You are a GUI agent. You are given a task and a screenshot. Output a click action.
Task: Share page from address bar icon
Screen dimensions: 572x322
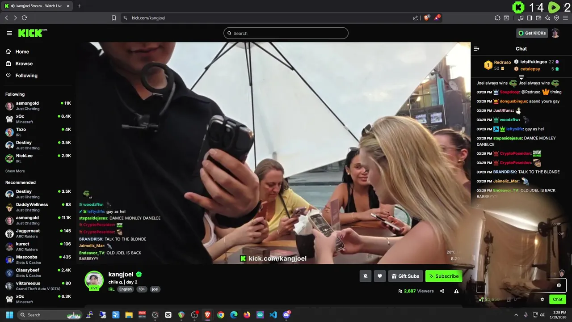point(416,18)
